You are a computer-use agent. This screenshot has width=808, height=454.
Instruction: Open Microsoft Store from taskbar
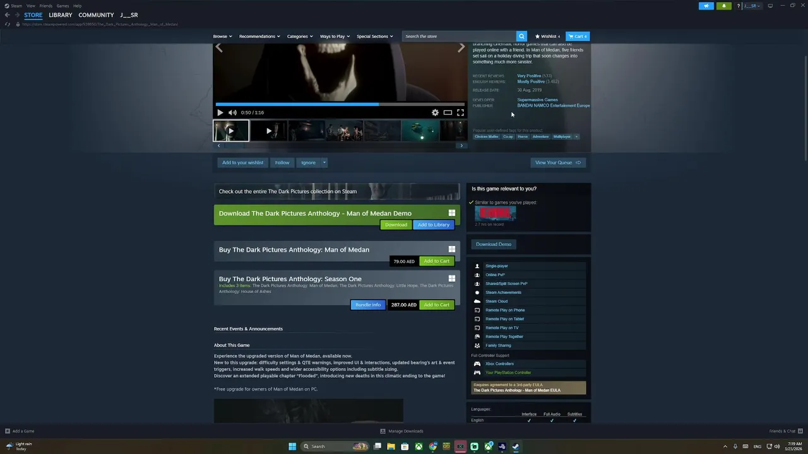tap(405, 446)
